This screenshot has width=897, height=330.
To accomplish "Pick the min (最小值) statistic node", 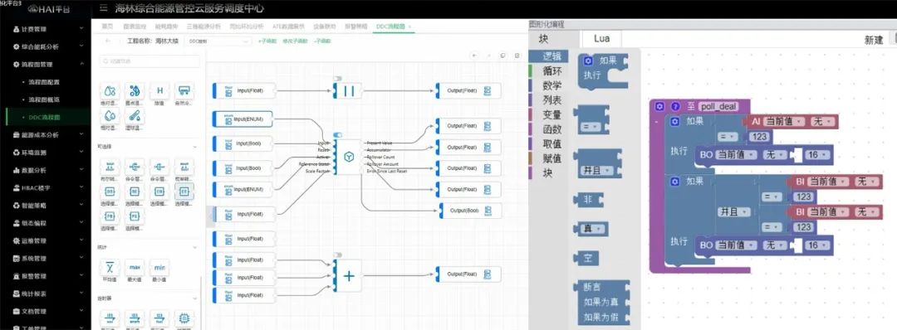I will tap(160, 267).
